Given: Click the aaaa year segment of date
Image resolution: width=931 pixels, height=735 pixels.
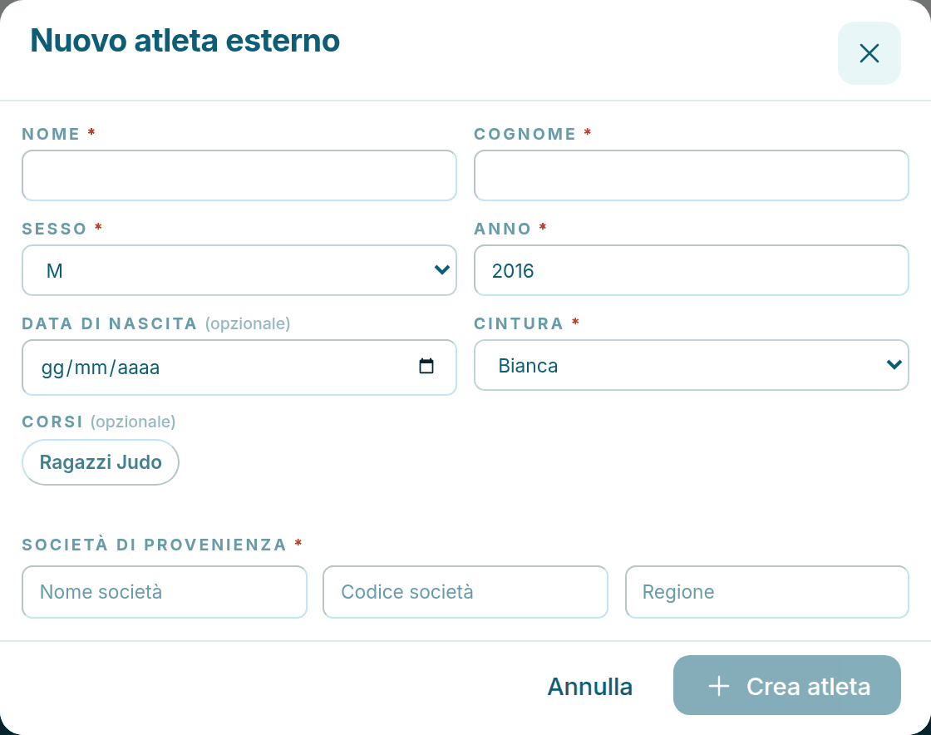Looking at the screenshot, I should (x=138, y=368).
